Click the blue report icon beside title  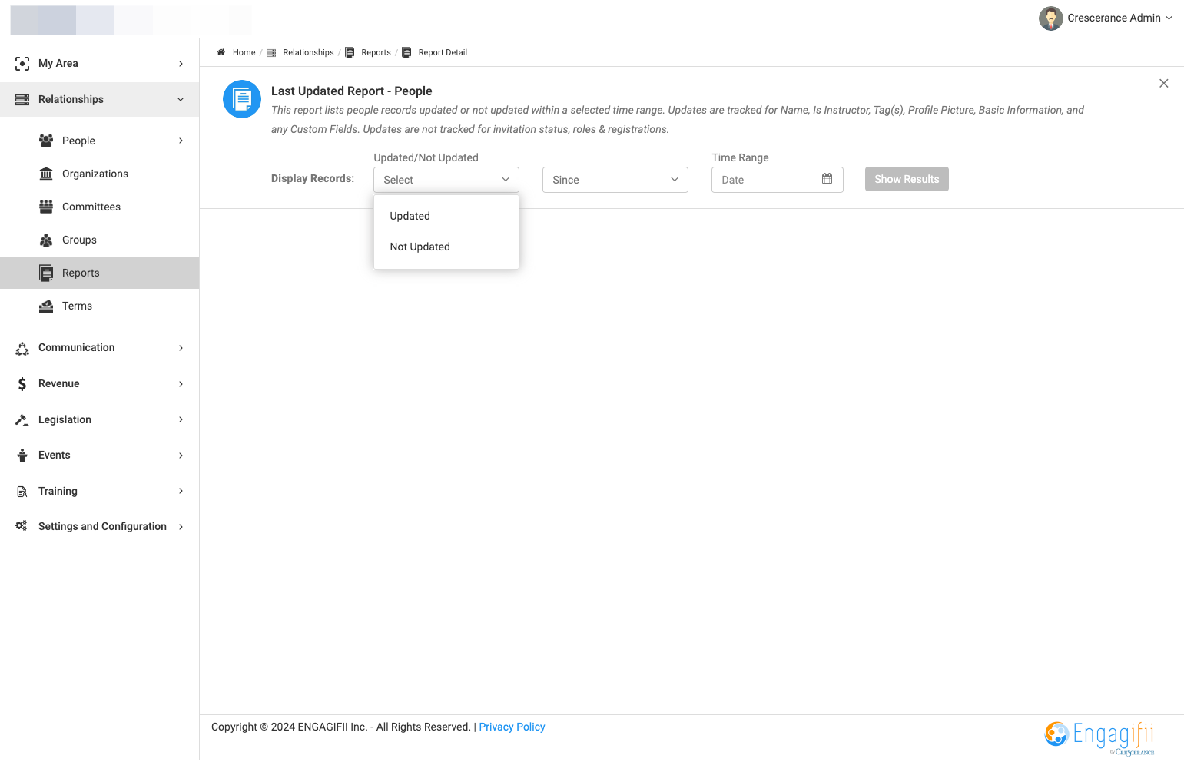242,99
